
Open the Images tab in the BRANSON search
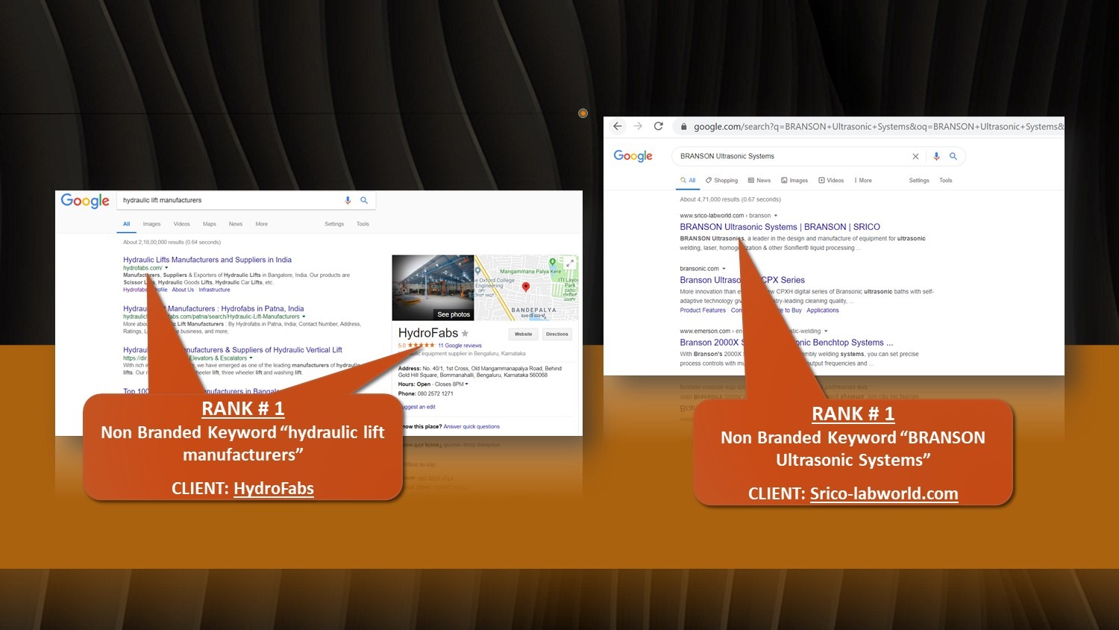tap(794, 181)
